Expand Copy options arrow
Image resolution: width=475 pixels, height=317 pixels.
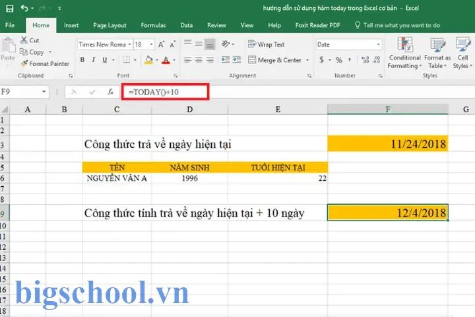pyautogui.click(x=50, y=52)
